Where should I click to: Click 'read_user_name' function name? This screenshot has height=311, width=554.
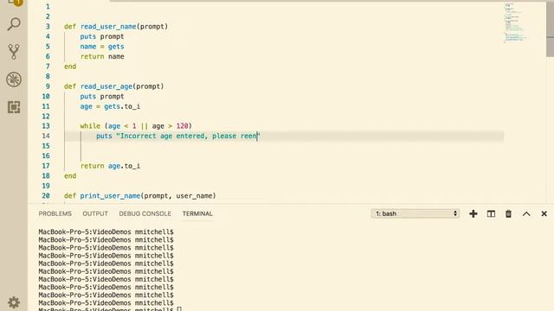point(108,27)
